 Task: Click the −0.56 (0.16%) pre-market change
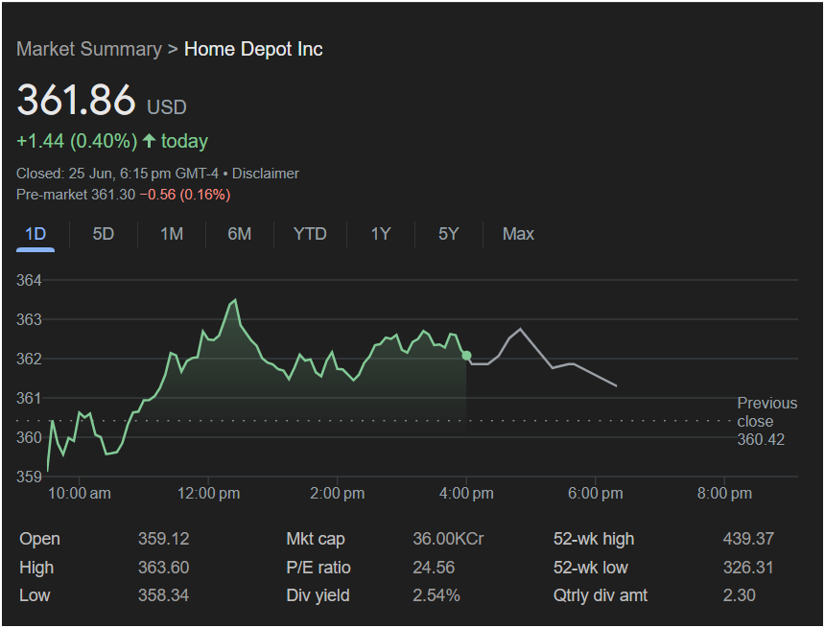pyautogui.click(x=185, y=195)
